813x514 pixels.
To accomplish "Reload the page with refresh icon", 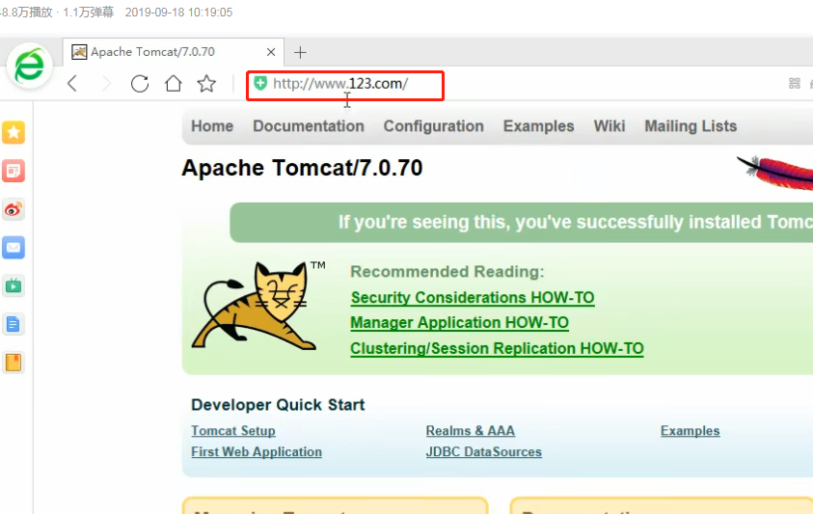I will (140, 84).
